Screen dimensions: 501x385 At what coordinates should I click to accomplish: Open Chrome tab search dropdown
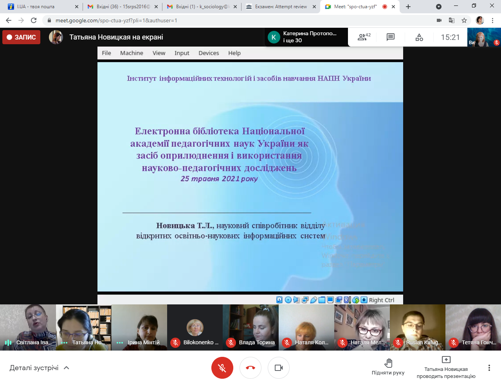point(439,7)
